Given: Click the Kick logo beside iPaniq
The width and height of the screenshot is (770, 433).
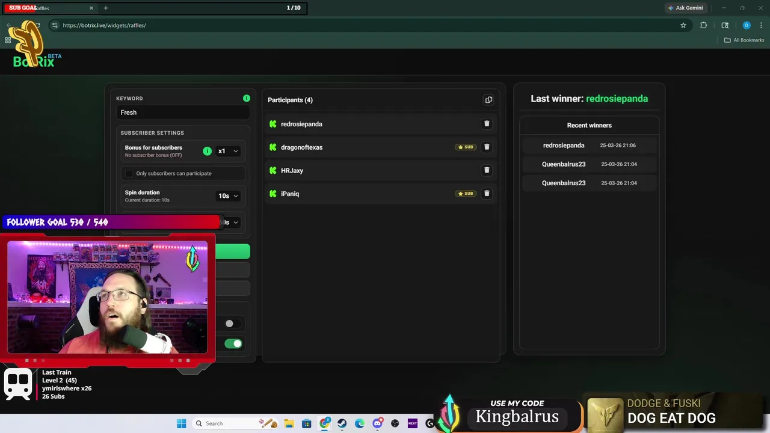Looking at the screenshot, I should [x=273, y=194].
